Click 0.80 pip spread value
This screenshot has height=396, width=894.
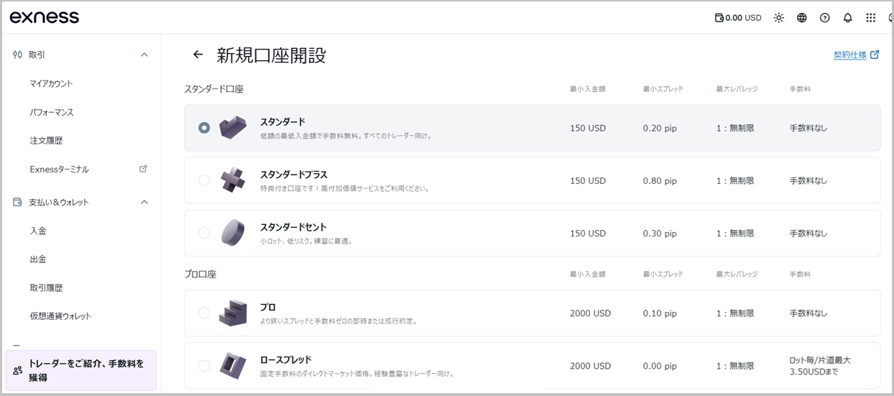point(660,180)
